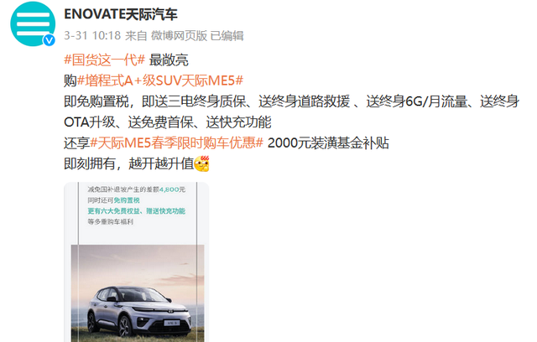
Task: Click the 最敞亮 text after hashtag
Action: (x=169, y=60)
